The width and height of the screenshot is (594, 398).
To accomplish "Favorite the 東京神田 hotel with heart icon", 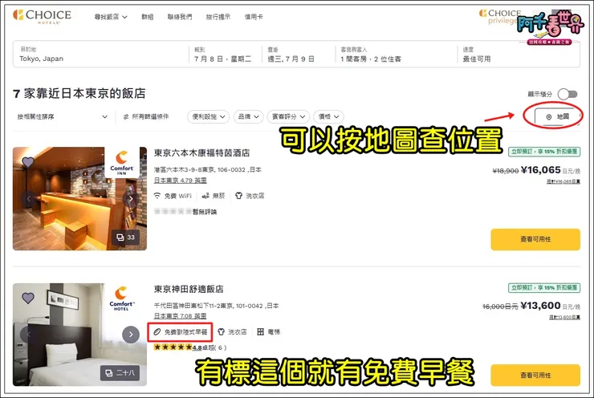I will 28,298.
